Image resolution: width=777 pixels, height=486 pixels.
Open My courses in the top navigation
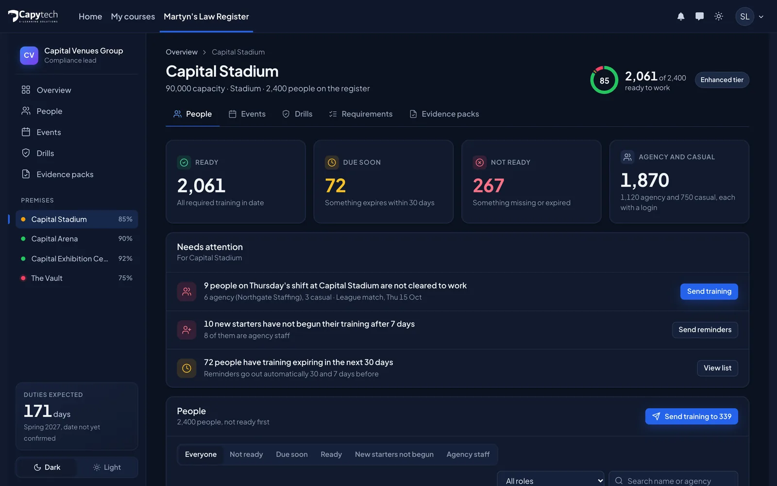[133, 17]
